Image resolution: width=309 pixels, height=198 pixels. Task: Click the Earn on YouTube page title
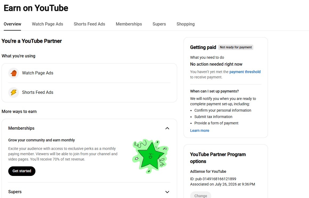[36, 8]
